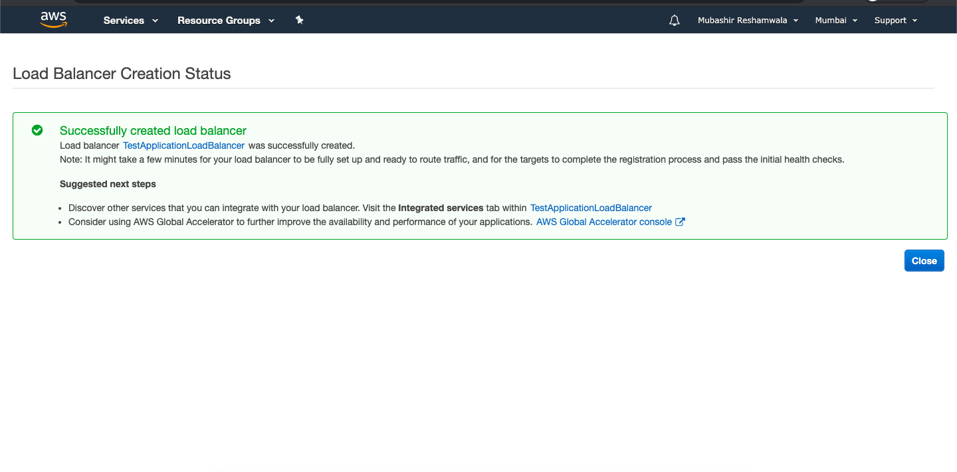Click the Successfully created load balancer title
Screen dimensions: 957x472
tap(153, 131)
